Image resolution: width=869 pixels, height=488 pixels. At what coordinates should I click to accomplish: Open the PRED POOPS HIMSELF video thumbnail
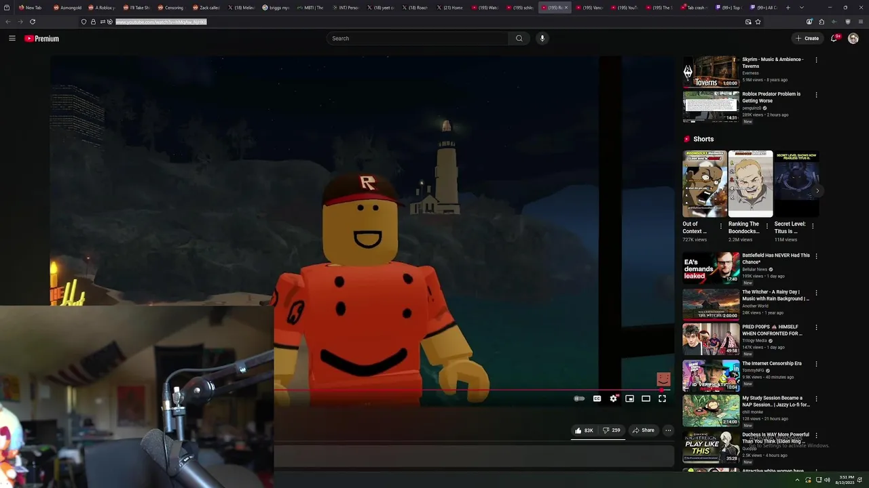click(x=711, y=339)
